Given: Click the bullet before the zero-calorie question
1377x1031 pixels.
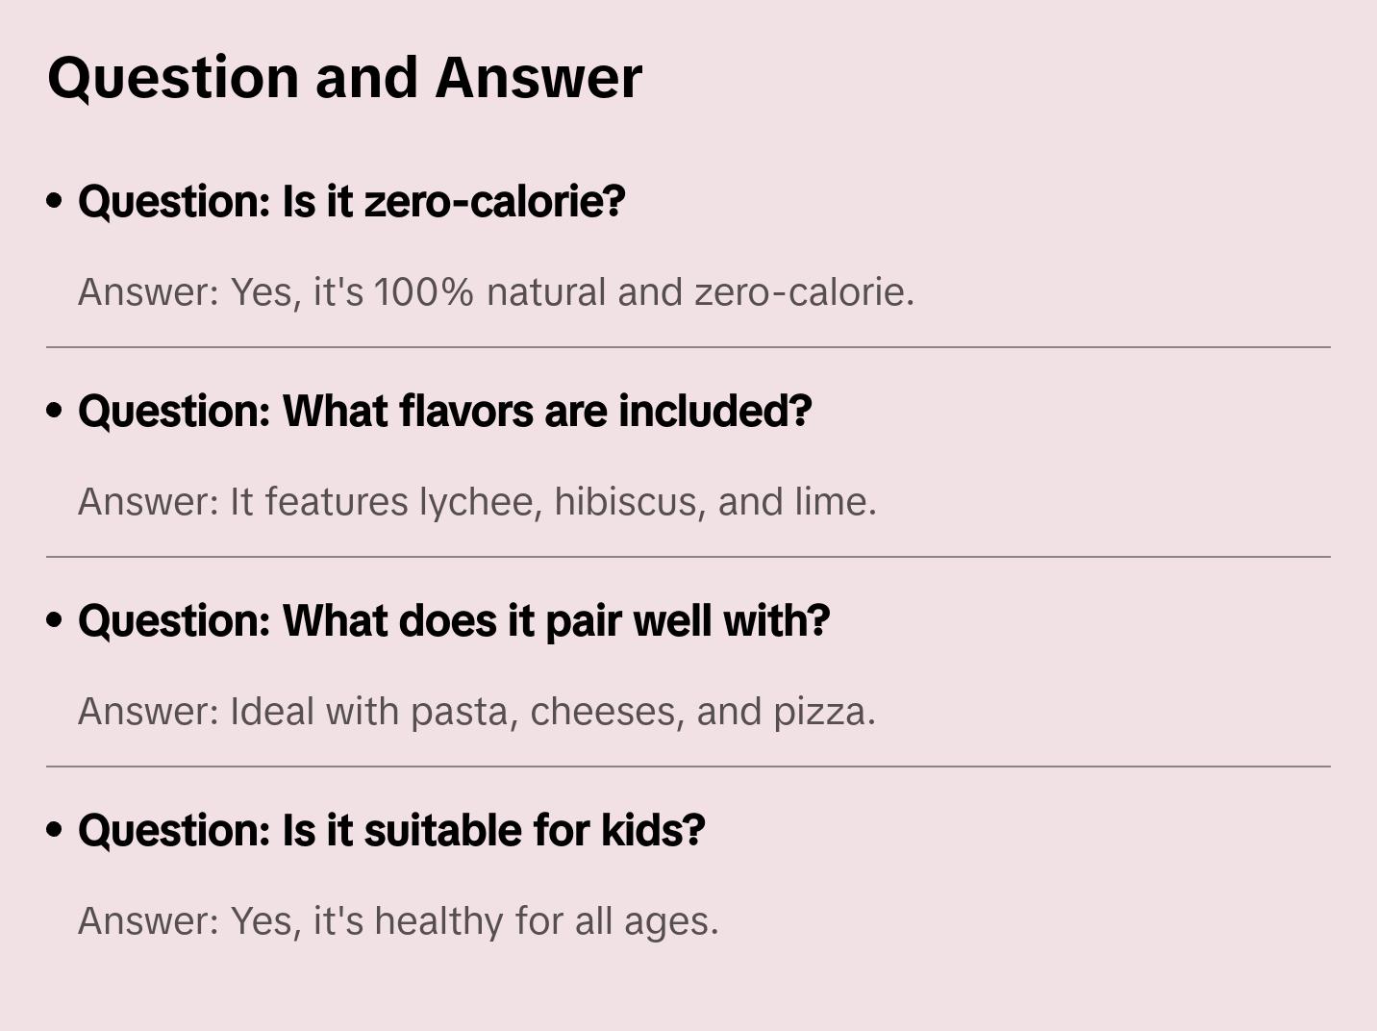Looking at the screenshot, I should [55, 202].
